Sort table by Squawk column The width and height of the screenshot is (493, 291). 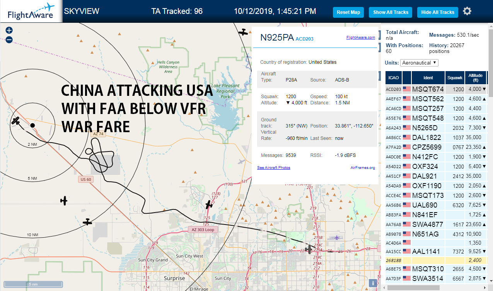[x=455, y=78]
